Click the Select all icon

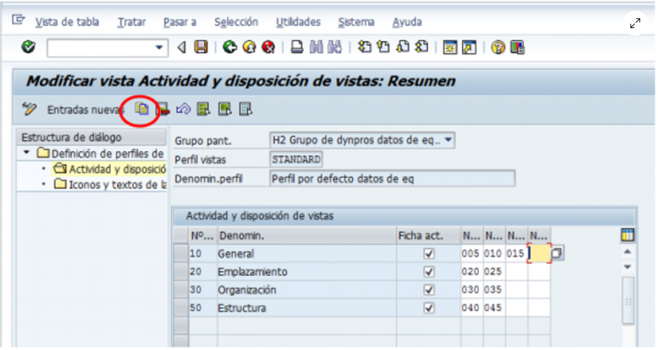pyautogui.click(x=203, y=109)
